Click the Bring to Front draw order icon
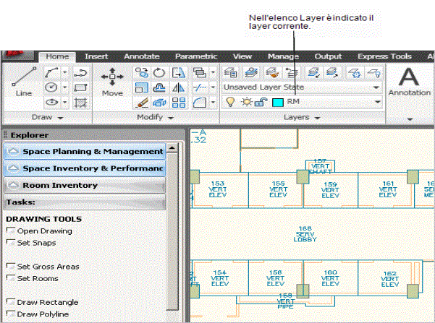 coord(200,73)
